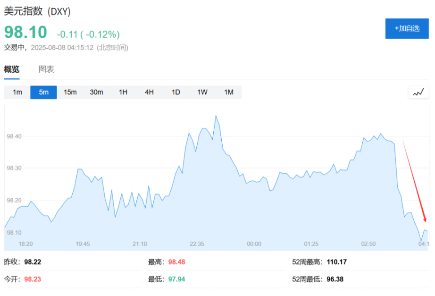Click the 98.40 price axis label
This screenshot has height=296, width=435.
click(x=14, y=136)
